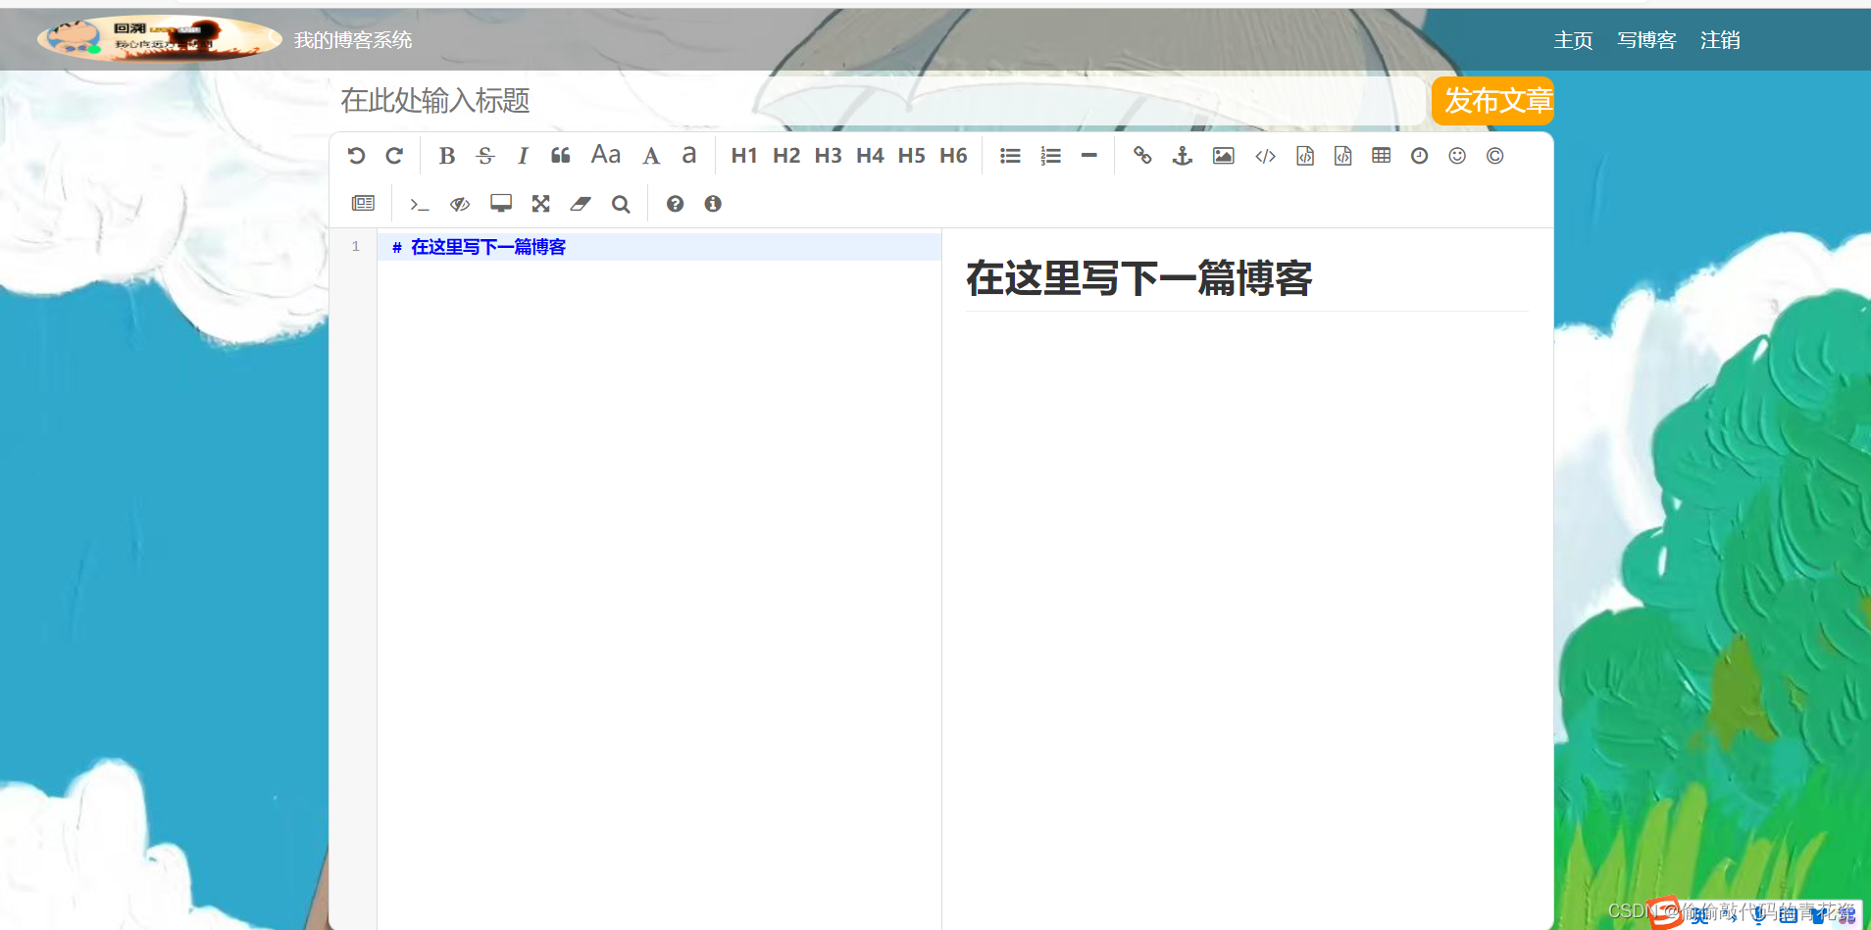Insert an H1 heading
This screenshot has height=930, width=1871.
744,156
